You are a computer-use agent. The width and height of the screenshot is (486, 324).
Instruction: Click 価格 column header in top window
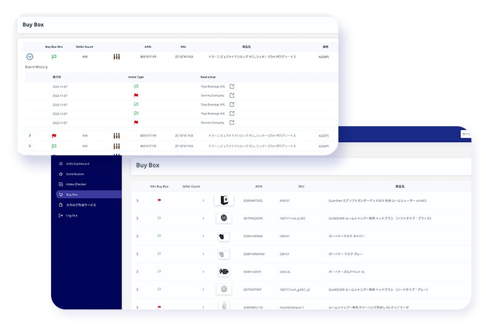click(x=326, y=47)
